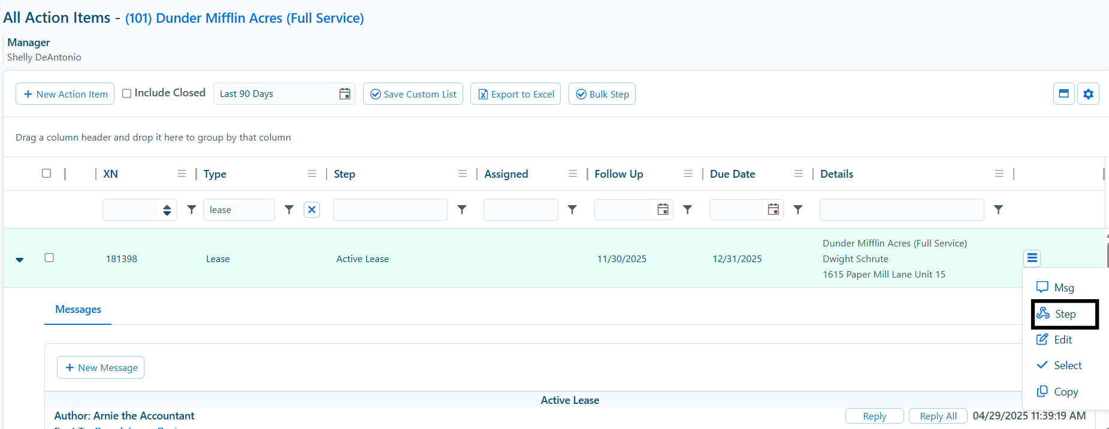Click the Bulk Step button
The image size is (1109, 429).
point(602,94)
